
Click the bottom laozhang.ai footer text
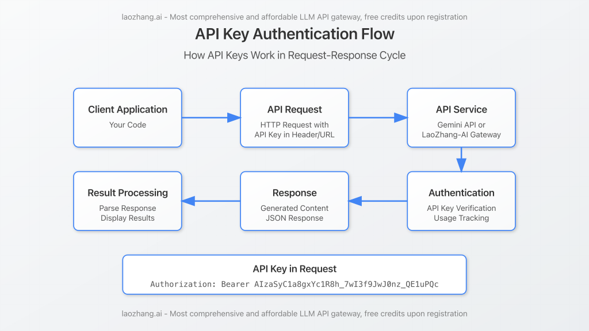pyautogui.click(x=294, y=314)
